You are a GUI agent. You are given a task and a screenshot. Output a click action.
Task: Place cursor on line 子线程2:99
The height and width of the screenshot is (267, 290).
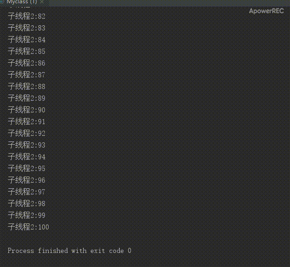point(27,215)
